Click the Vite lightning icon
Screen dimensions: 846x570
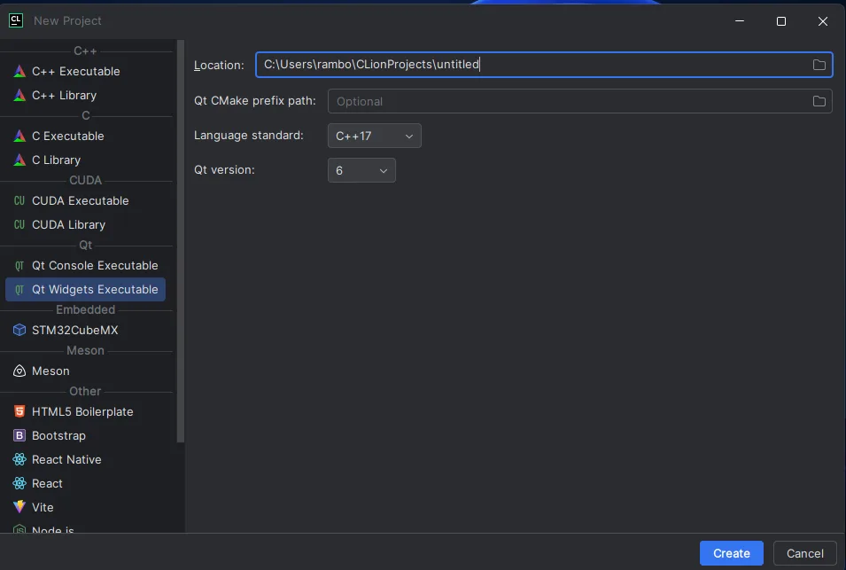[19, 507]
